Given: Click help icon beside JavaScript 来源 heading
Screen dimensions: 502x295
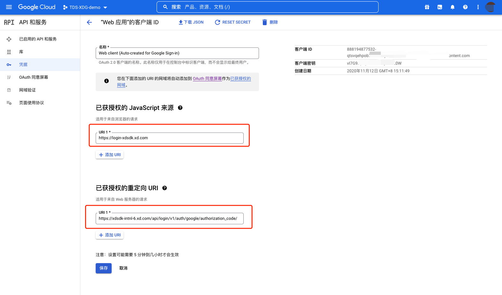Looking at the screenshot, I should coord(180,108).
